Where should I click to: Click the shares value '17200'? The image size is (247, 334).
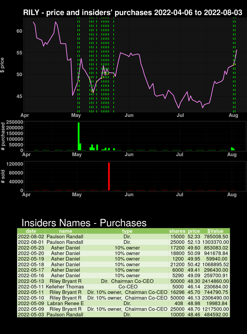[x=177, y=248]
